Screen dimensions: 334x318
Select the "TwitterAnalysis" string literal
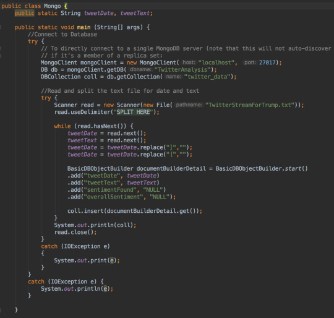coord(182,70)
